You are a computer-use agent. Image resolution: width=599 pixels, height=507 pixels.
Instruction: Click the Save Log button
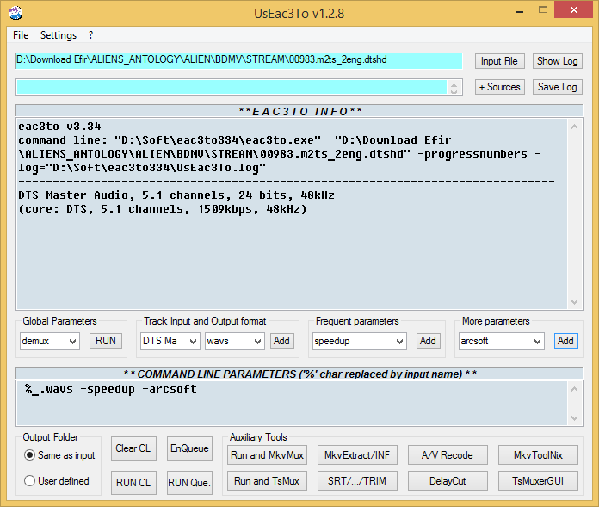pyautogui.click(x=558, y=87)
